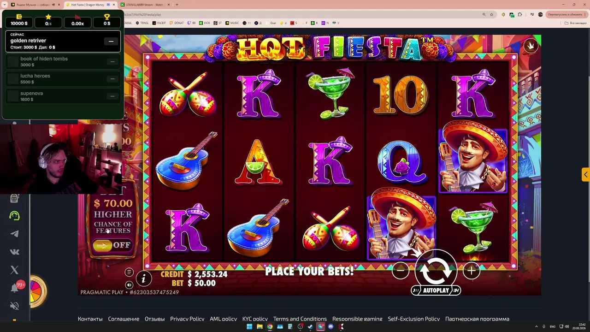Mute the slot game sound
Screen dimensions: 590x332
[x=129, y=285]
